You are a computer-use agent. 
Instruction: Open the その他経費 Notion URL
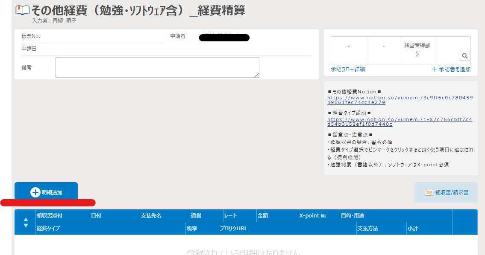tap(400, 100)
